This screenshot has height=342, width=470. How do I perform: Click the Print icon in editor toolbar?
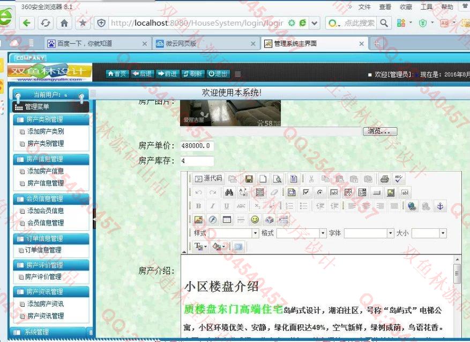click(385, 179)
